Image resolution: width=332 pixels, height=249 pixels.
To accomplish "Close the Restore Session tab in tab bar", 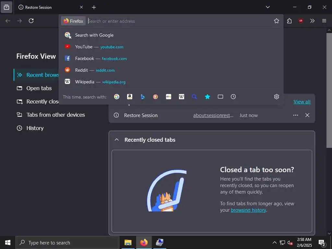I will click(81, 7).
